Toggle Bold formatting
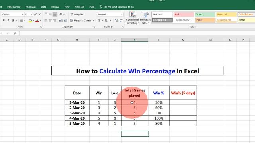This screenshot has height=143, width=255. click(x=4, y=21)
